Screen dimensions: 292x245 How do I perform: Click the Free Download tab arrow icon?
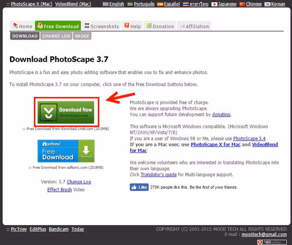click(40, 25)
